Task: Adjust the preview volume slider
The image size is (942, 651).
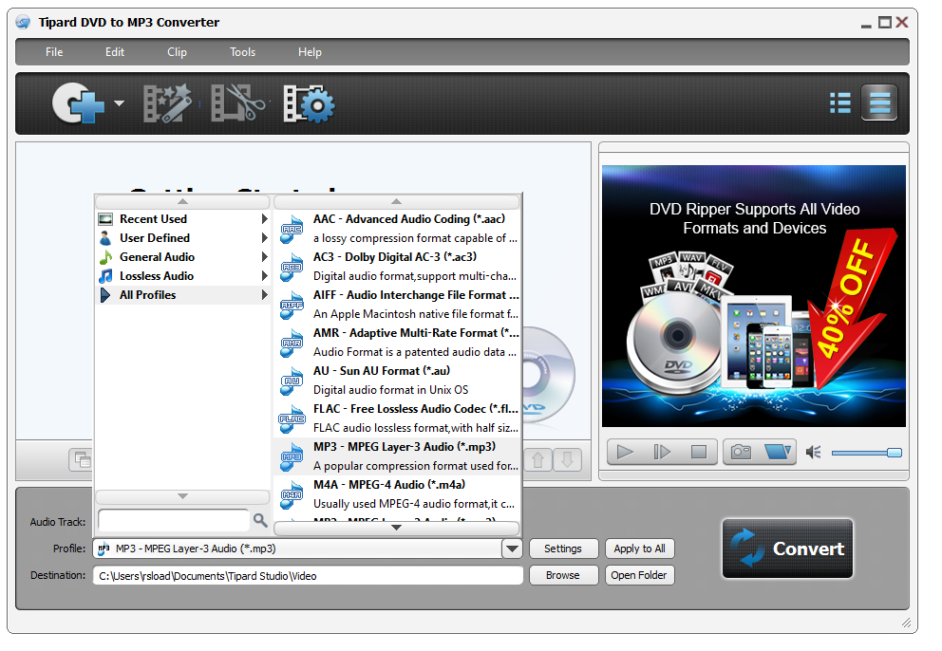Action: coord(866,453)
